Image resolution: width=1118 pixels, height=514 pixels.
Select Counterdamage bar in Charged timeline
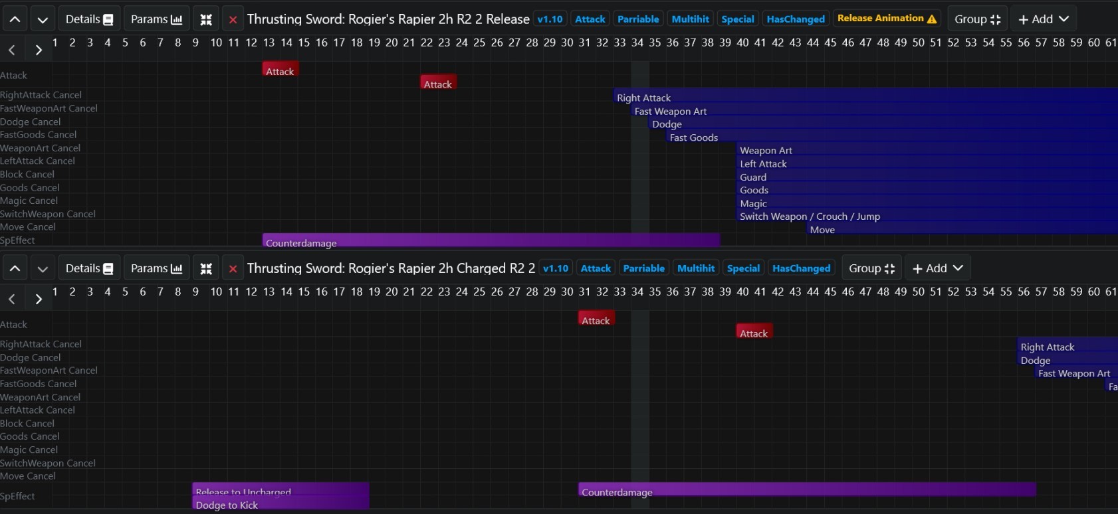pos(807,489)
